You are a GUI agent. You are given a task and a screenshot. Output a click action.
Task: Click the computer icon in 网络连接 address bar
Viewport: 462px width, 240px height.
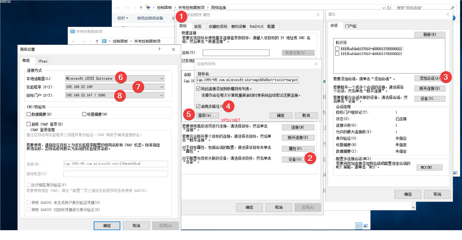point(148,8)
